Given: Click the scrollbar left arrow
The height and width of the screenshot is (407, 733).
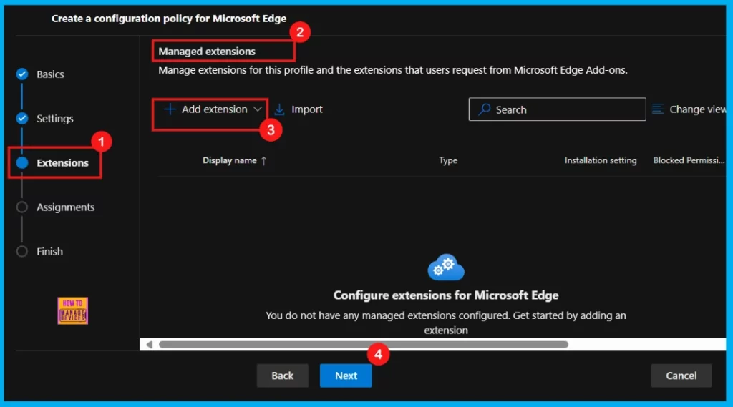Looking at the screenshot, I should pos(149,344).
